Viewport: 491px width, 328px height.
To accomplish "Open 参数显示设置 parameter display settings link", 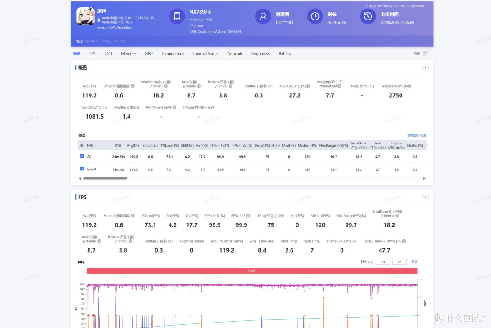I will coord(417,135).
